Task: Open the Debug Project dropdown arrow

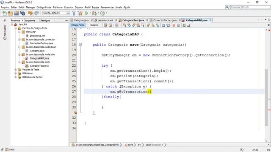Action: coord(98,13)
